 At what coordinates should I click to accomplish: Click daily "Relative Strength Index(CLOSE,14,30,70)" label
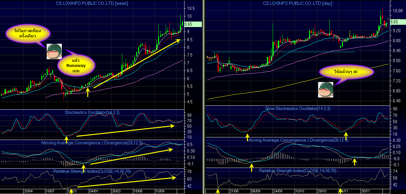pyautogui.click(x=297, y=171)
